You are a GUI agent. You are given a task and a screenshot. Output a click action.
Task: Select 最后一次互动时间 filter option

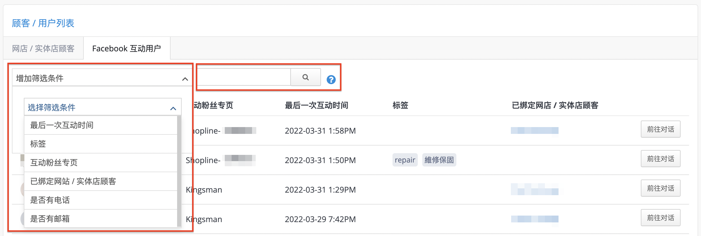click(101, 125)
